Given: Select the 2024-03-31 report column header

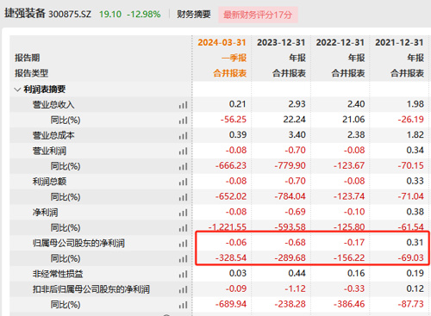Looking at the screenshot, I should click(x=222, y=42).
